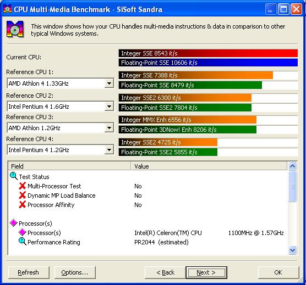Click the 1100MHz @ 1.57GHz text
306x285 pixels.
pyautogui.click(x=256, y=233)
